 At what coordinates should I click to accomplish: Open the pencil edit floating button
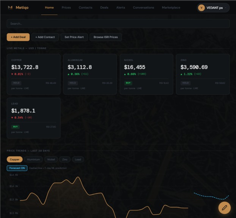pos(224,208)
